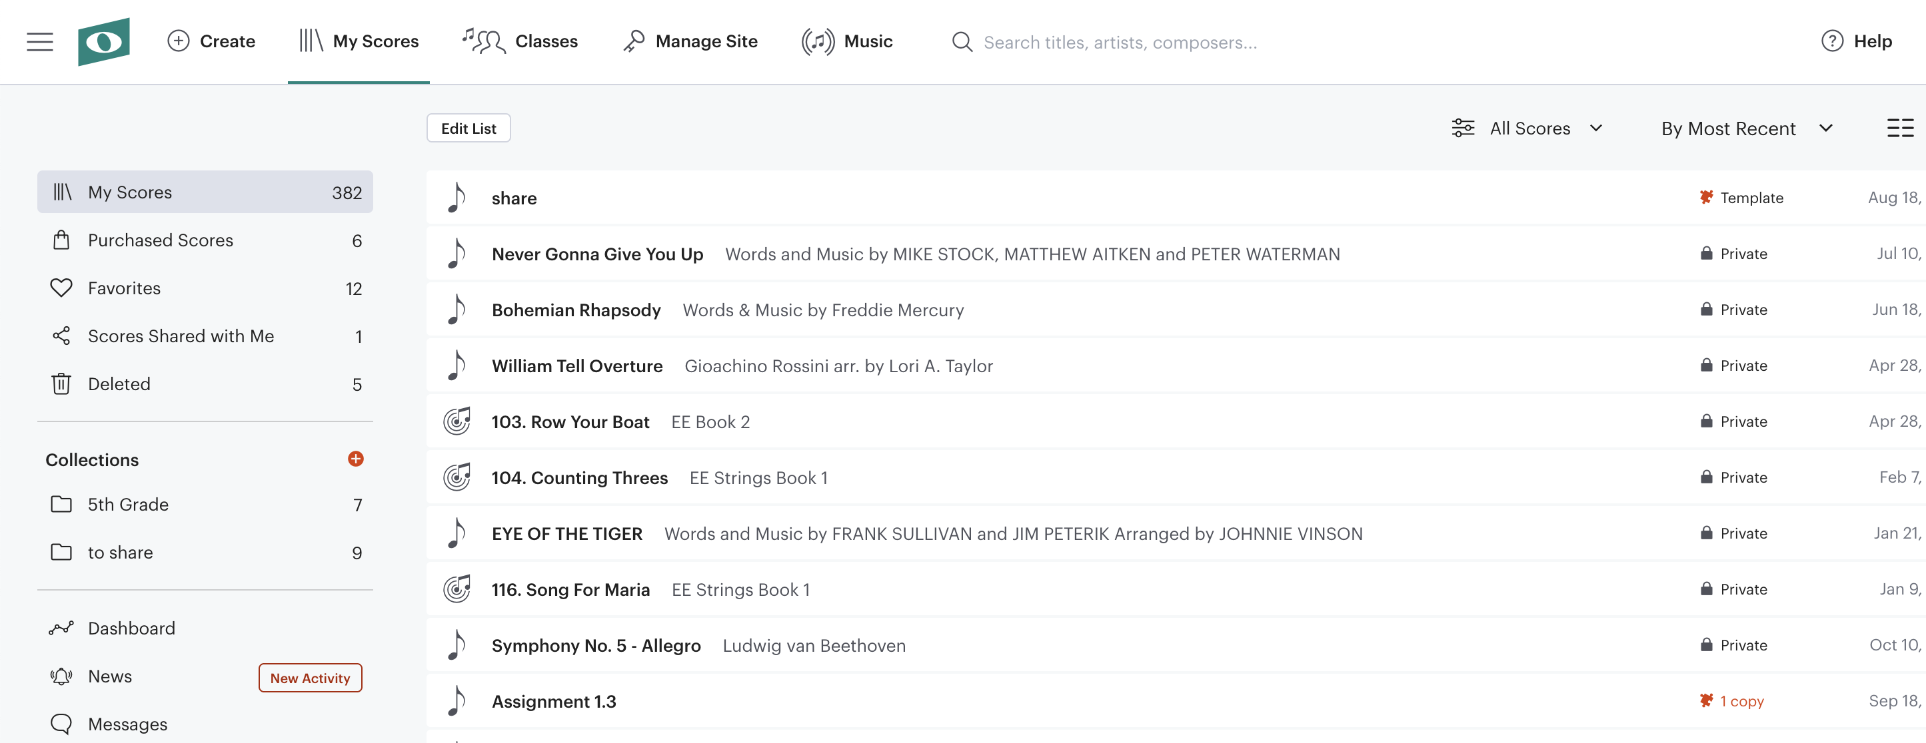
Task: Open Scores Shared with Me
Action: pos(205,336)
